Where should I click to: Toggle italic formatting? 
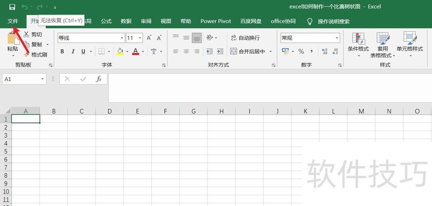point(73,51)
